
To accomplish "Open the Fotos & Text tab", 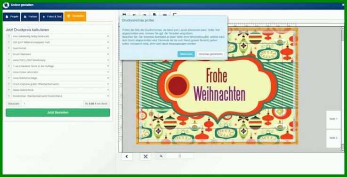I will (x=52, y=17).
